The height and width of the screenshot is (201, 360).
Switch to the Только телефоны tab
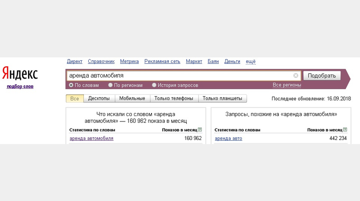tap(174, 98)
